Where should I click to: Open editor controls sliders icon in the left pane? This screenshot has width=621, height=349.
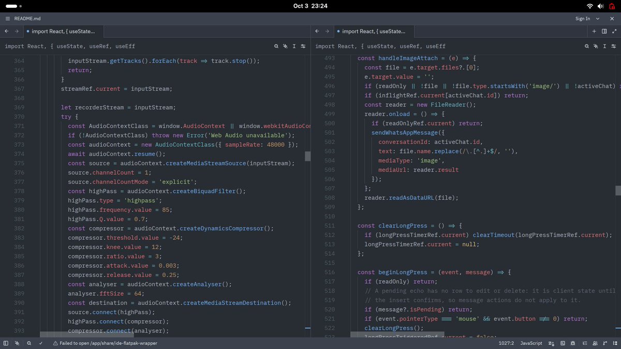pyautogui.click(x=303, y=46)
